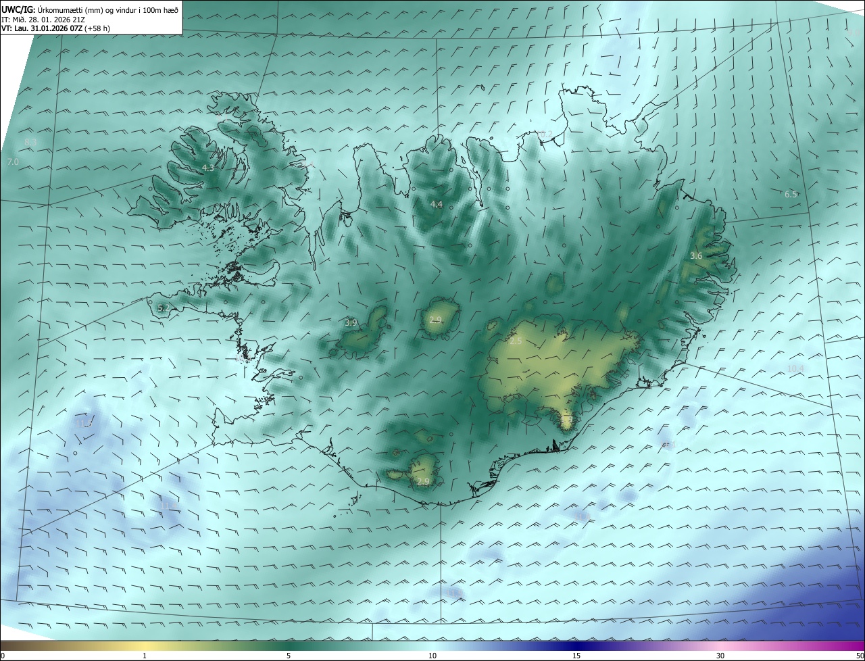
Task: Click the 'VT: Lau. 31.01.2026 07Z (+58 h)' line
Action: (x=56, y=28)
